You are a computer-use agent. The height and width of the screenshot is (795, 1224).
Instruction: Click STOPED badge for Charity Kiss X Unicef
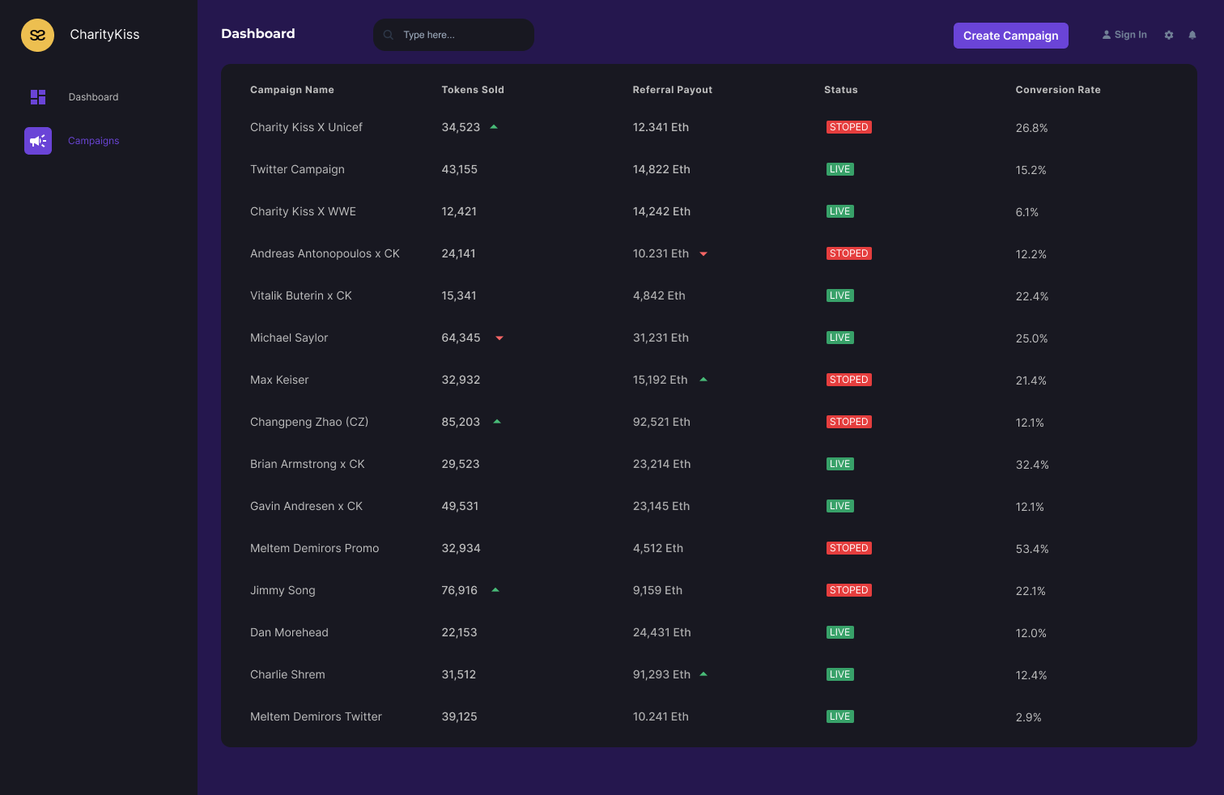pos(848,127)
